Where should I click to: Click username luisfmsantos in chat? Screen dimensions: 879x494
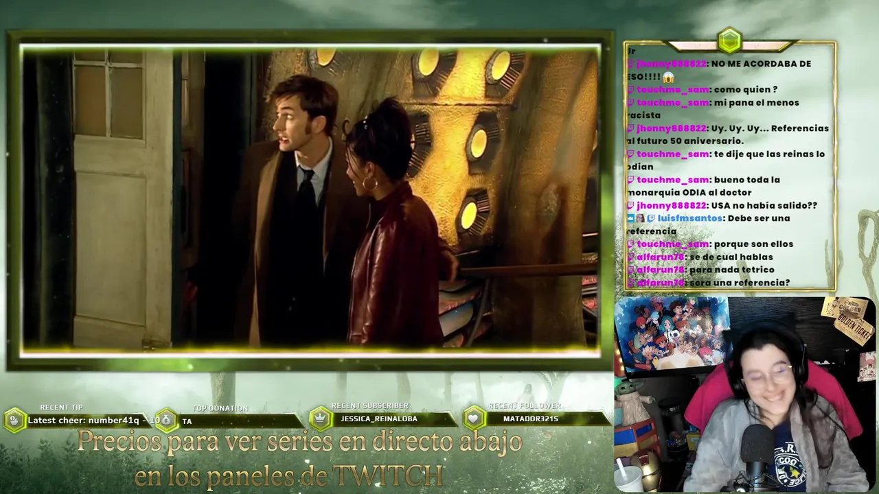[x=689, y=218]
